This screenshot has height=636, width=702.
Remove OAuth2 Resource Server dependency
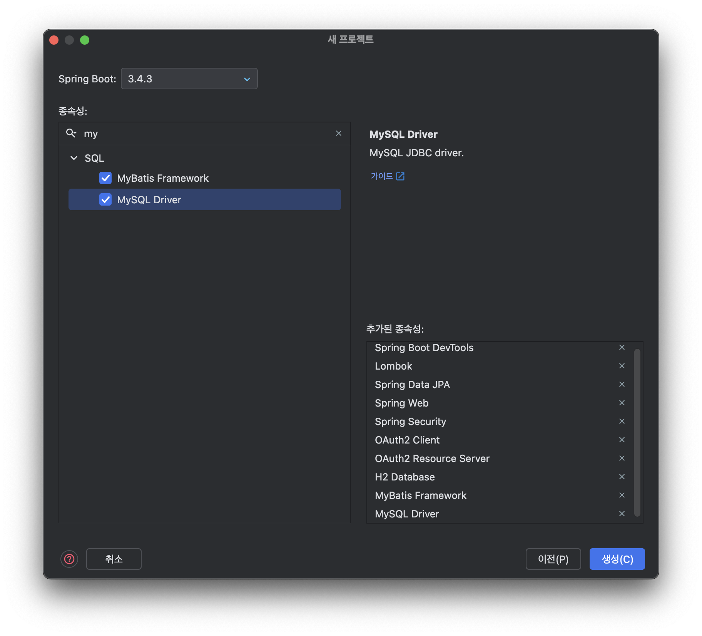622,458
